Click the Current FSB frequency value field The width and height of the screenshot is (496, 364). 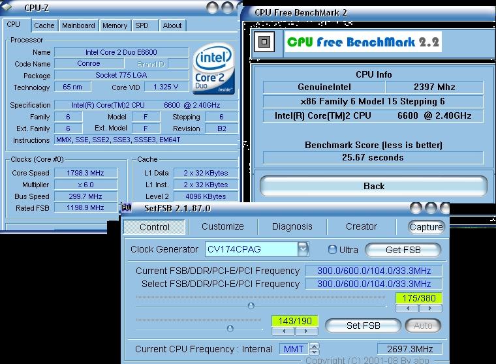click(373, 271)
